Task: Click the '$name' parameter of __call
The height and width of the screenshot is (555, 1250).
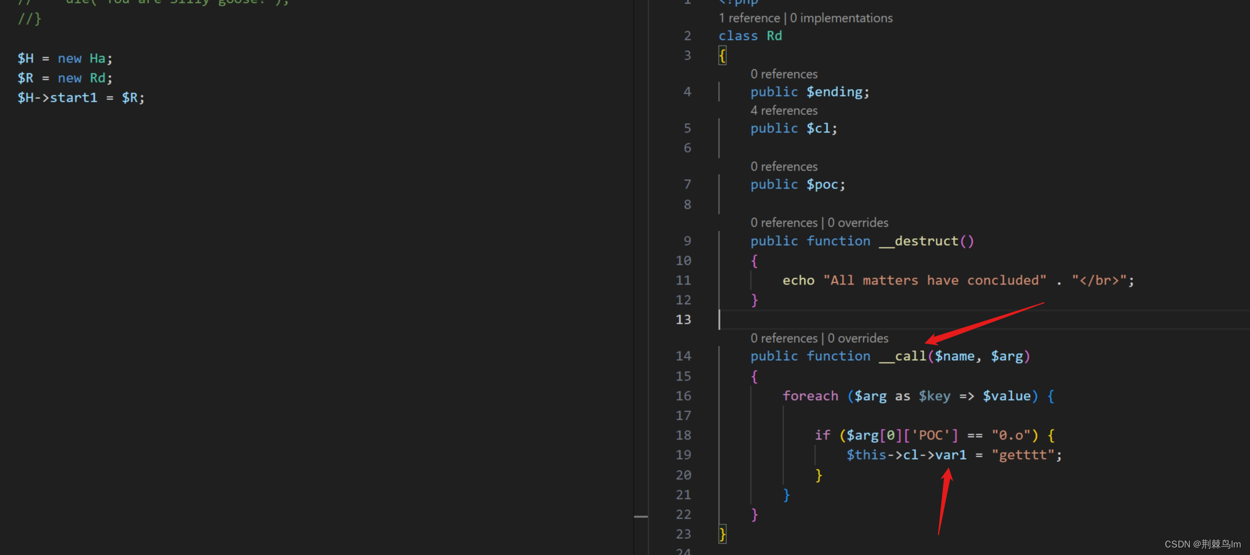Action: 955,356
